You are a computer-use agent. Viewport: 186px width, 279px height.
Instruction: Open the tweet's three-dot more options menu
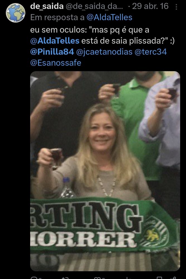(176, 7)
